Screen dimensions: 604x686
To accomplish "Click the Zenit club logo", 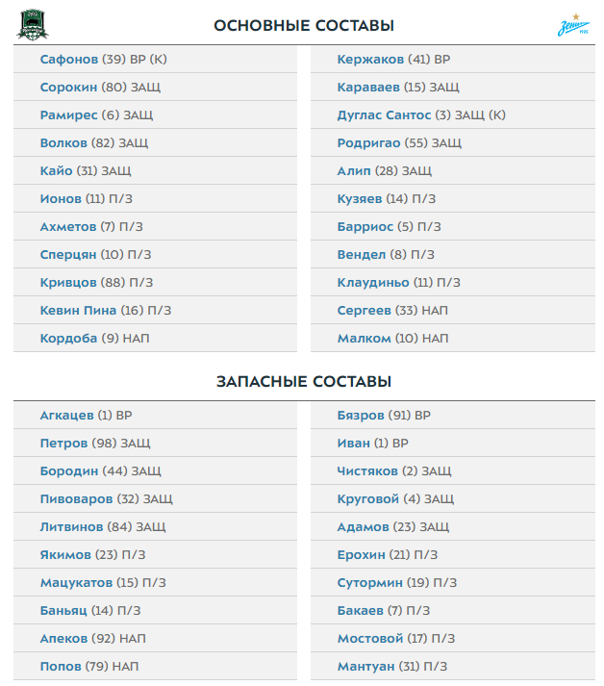I will pyautogui.click(x=574, y=25).
